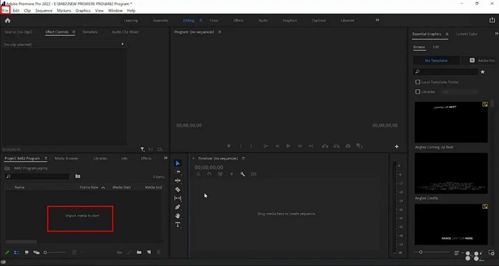Select the Slip tool

tap(178, 198)
